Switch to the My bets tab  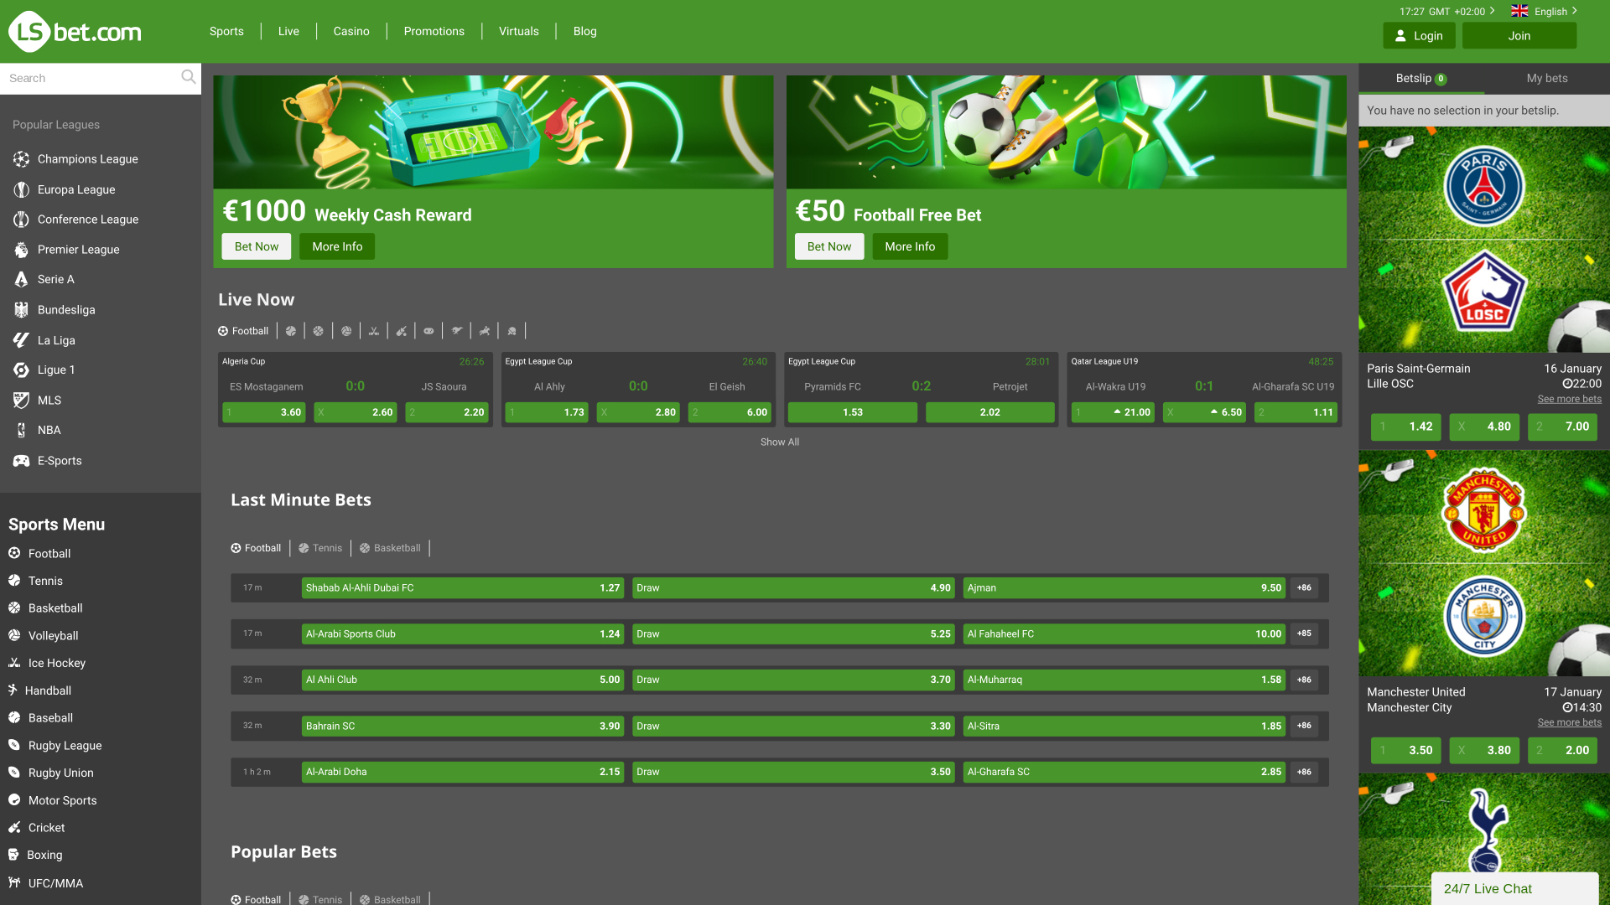point(1547,78)
